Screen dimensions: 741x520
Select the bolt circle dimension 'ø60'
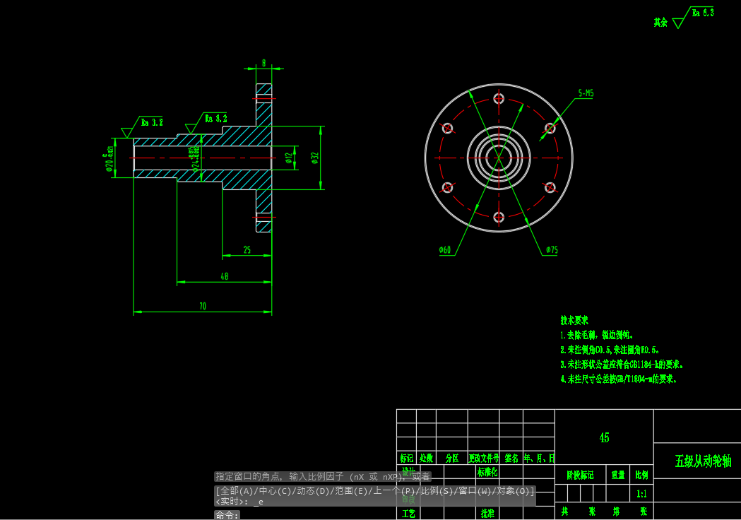pyautogui.click(x=445, y=249)
